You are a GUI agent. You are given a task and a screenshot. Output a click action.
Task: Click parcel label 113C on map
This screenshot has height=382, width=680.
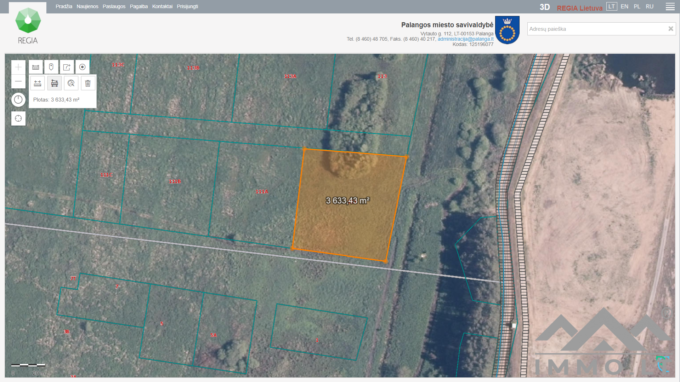point(118,64)
